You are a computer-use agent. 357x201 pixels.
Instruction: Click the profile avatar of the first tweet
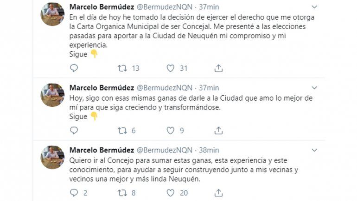click(52, 14)
